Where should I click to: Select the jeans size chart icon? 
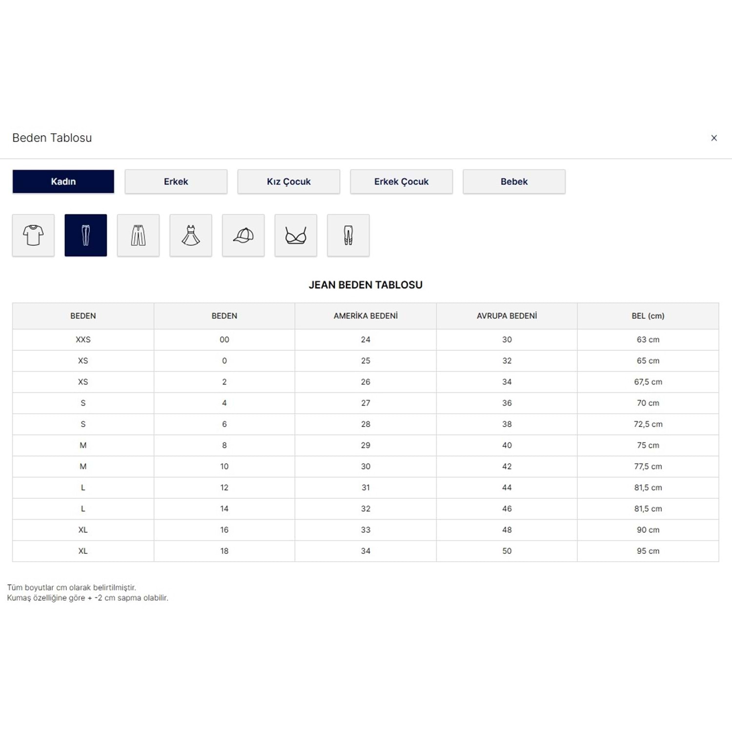[86, 235]
